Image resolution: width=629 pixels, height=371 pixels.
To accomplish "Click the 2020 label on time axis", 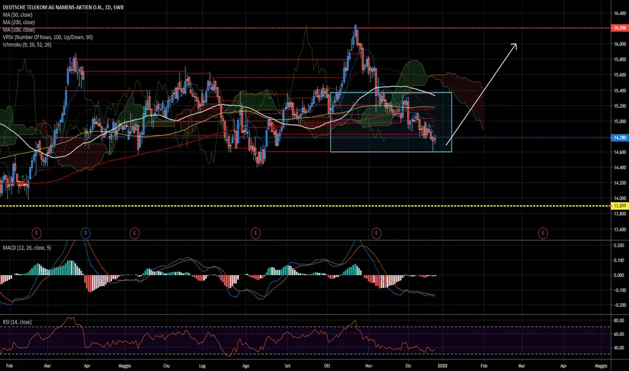I will pos(443,366).
